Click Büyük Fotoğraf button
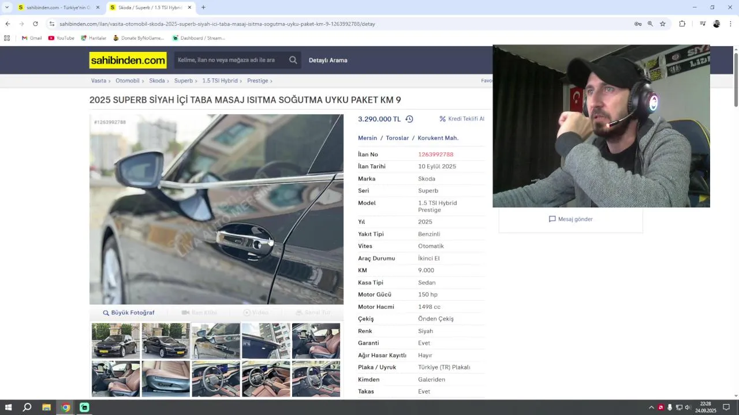The height and width of the screenshot is (415, 739). tap(129, 312)
